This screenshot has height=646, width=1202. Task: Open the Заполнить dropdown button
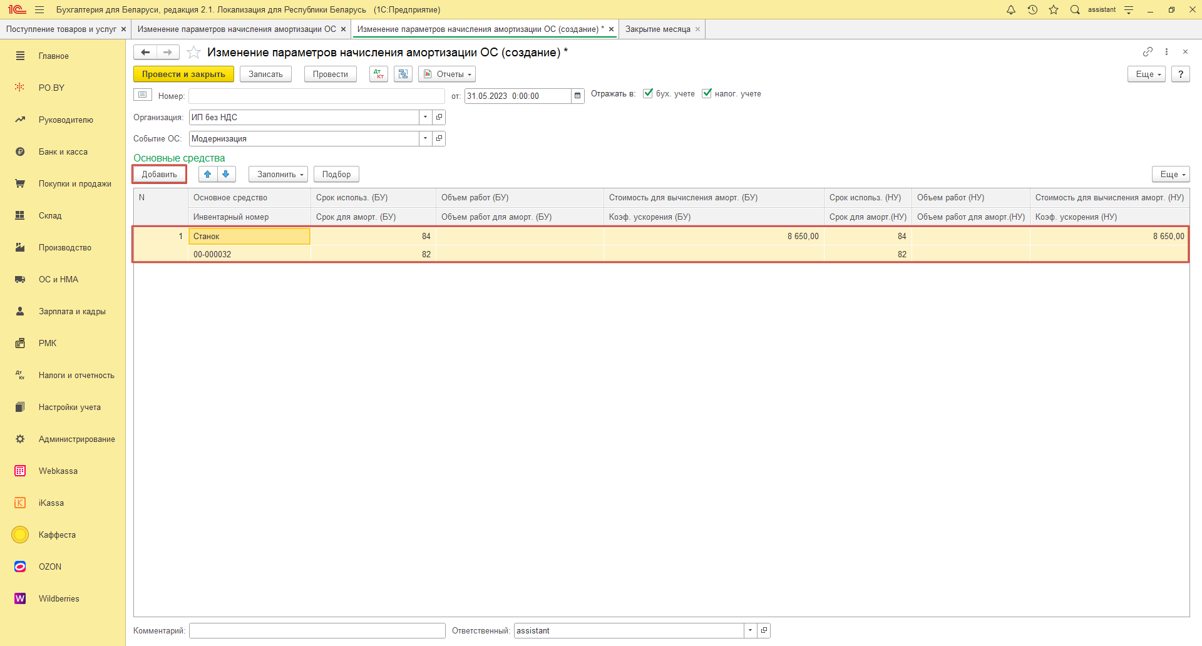pyautogui.click(x=278, y=174)
